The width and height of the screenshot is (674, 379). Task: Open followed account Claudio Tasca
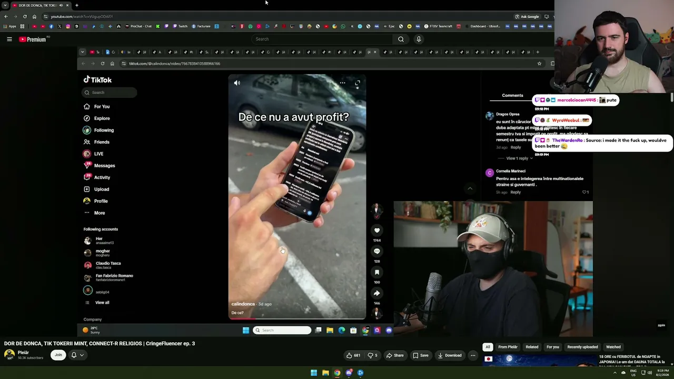(x=102, y=265)
